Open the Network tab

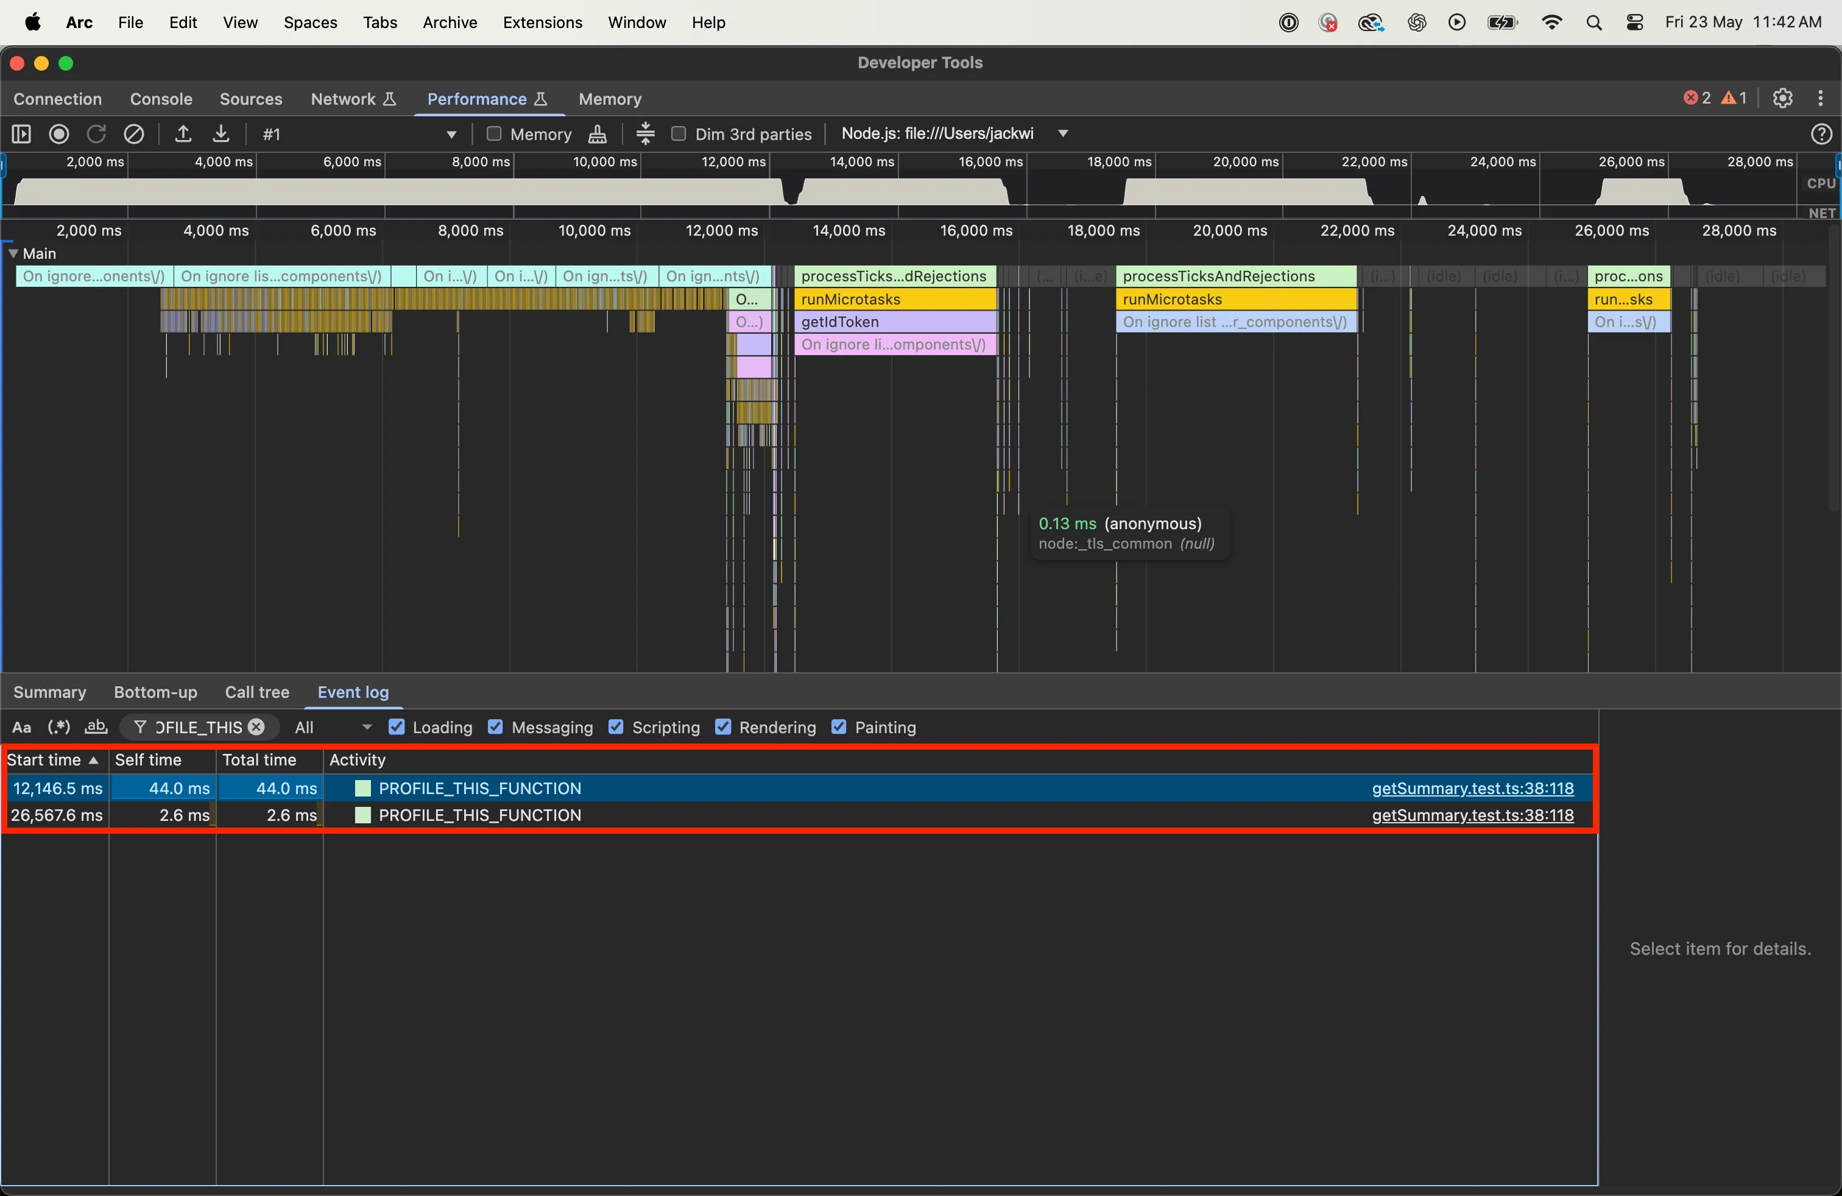[353, 99]
